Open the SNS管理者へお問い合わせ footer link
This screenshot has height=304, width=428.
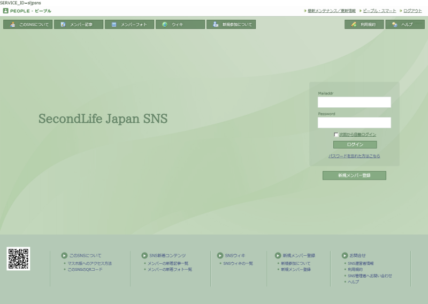370,276
